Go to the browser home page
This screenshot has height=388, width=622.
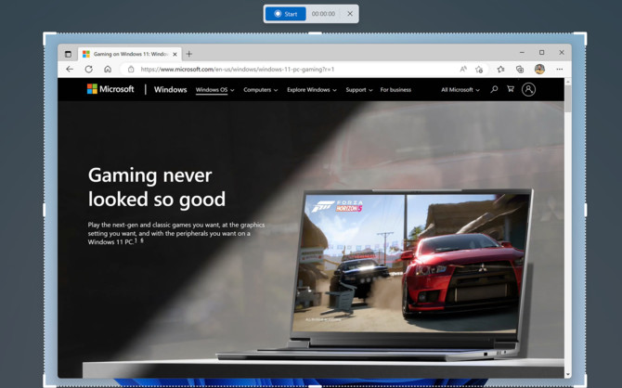click(108, 69)
